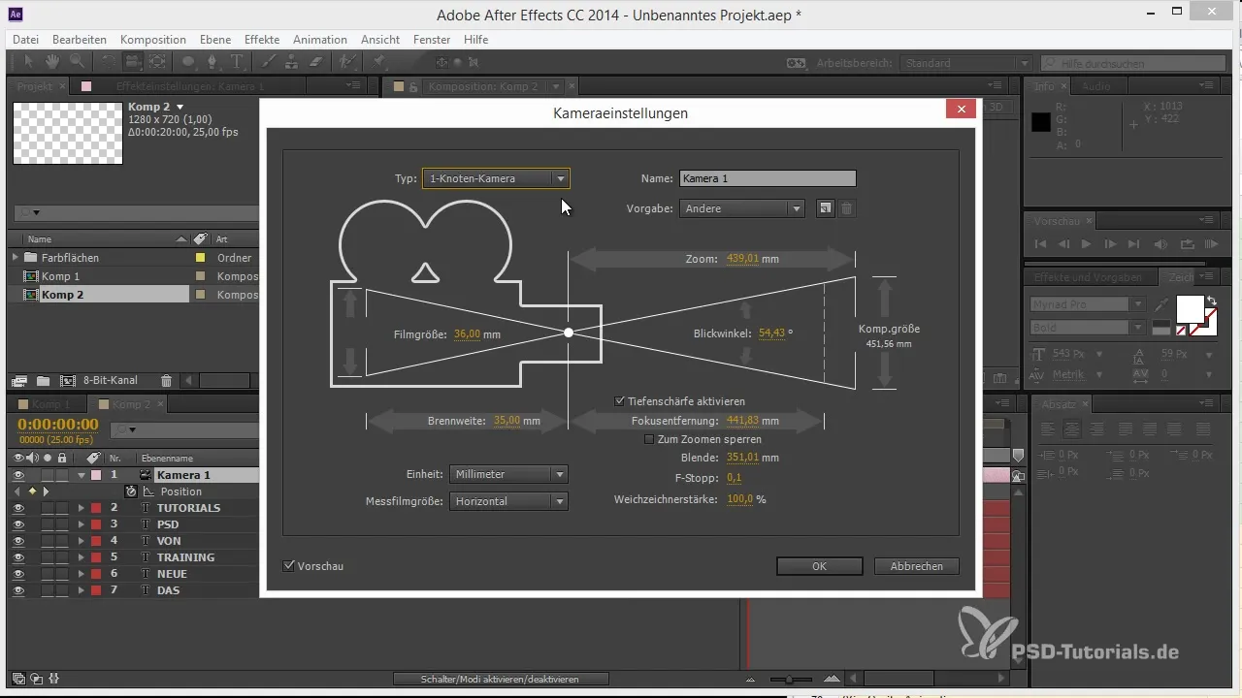Open the Komposition menu
This screenshot has width=1242, height=698.
click(153, 40)
